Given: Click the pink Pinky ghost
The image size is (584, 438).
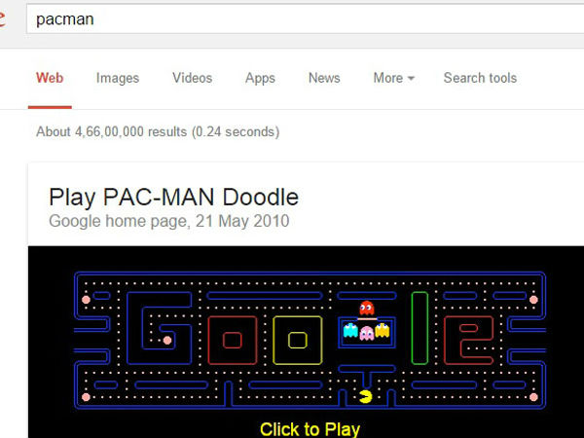Looking at the screenshot, I should tap(367, 333).
